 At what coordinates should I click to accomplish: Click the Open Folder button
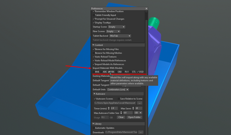(x=134, y=117)
